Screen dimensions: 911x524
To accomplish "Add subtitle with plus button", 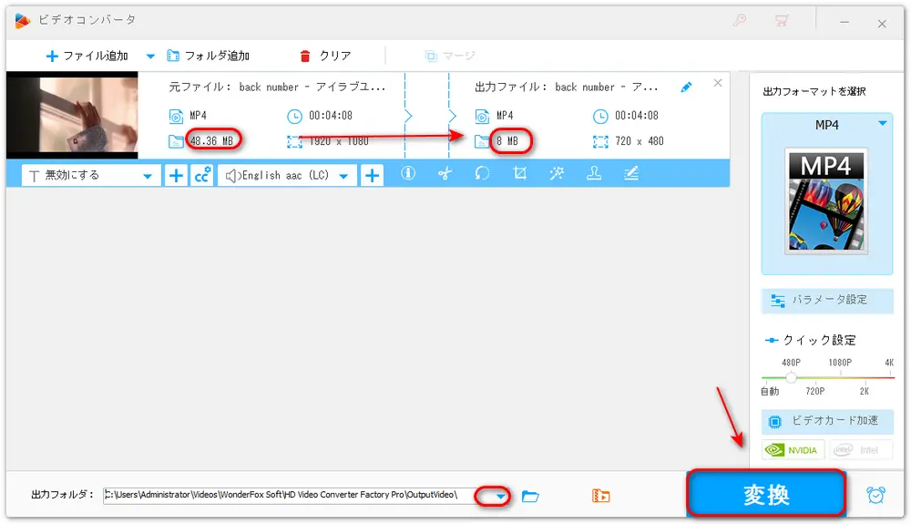I will click(x=176, y=176).
